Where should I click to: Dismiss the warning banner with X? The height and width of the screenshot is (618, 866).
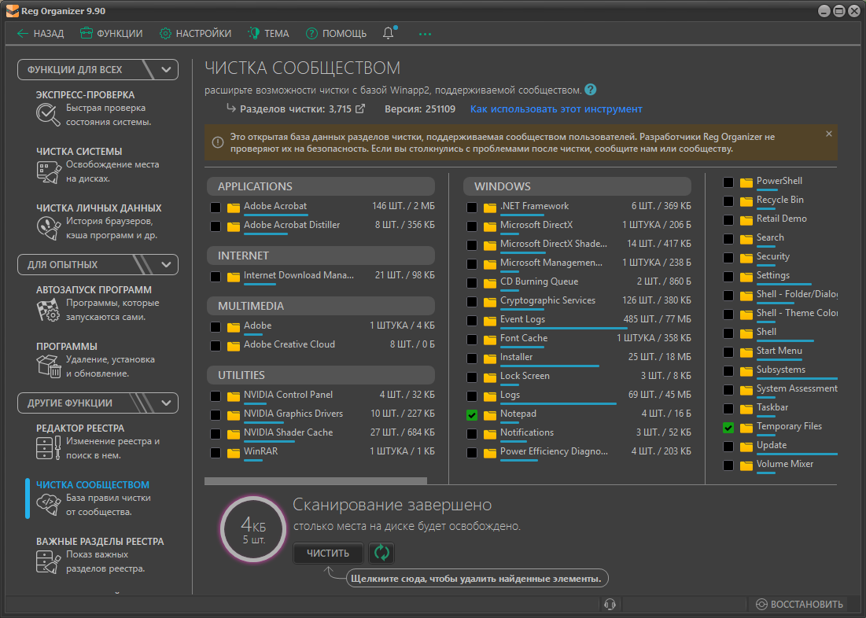828,134
